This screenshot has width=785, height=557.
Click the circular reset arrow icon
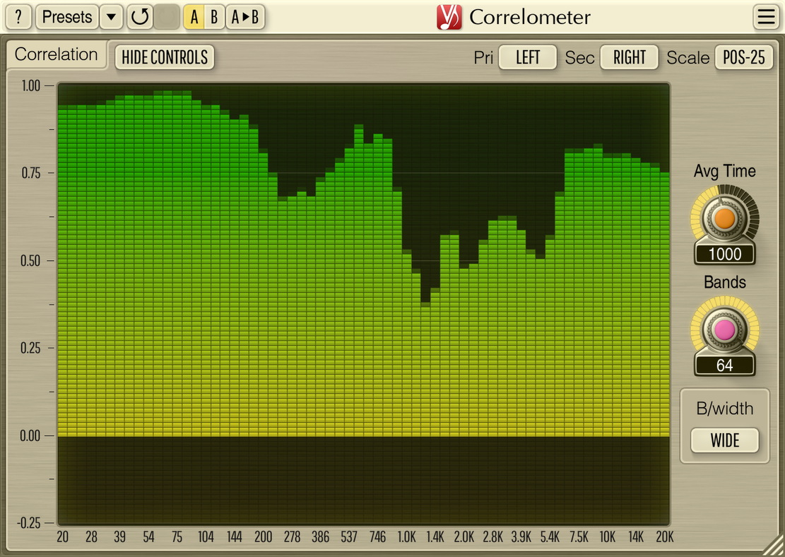tap(140, 17)
